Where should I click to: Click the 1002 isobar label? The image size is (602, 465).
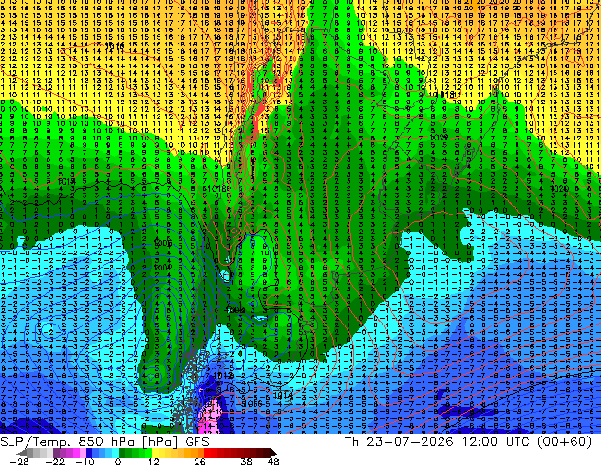[x=162, y=268]
